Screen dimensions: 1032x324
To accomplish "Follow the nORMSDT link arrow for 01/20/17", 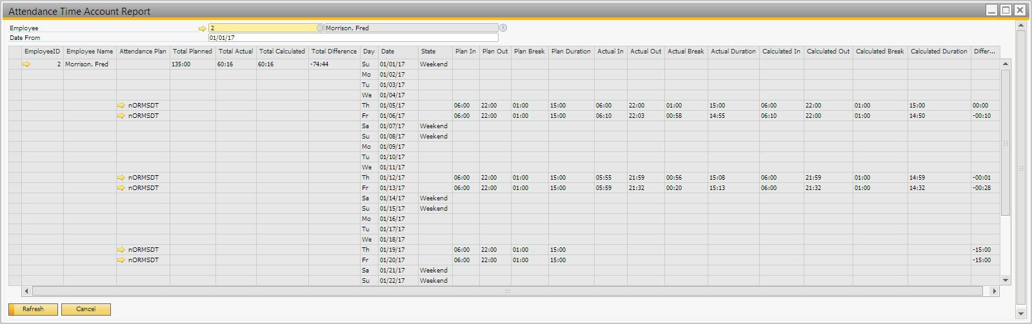I will (121, 260).
